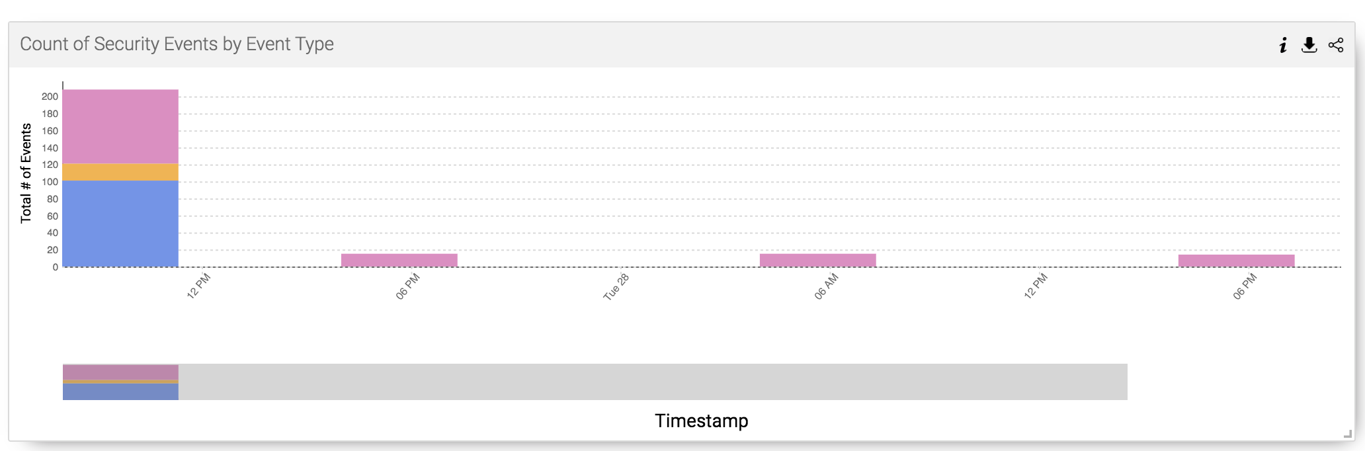Click the download/export chart icon
The width and height of the screenshot is (1365, 451).
click(x=1309, y=44)
